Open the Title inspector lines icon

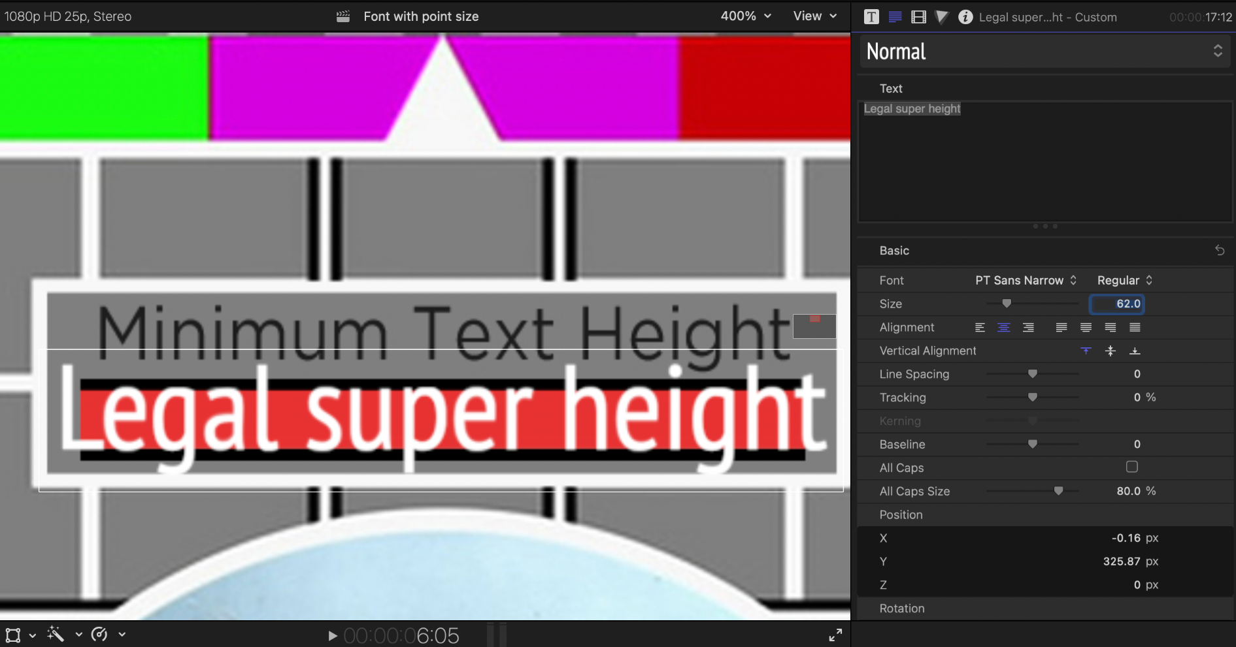point(895,17)
